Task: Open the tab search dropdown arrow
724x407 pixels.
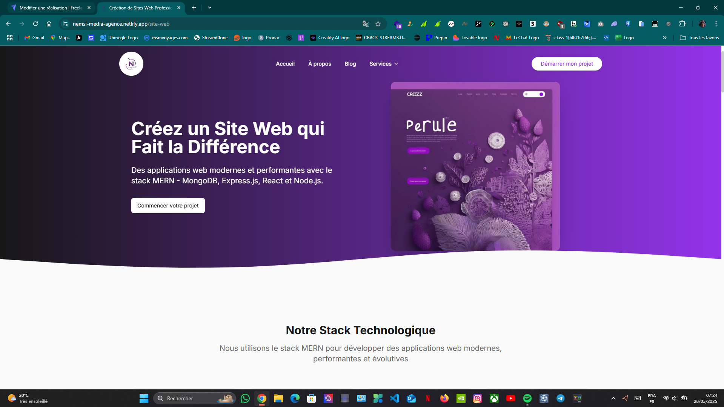Action: coord(210,8)
